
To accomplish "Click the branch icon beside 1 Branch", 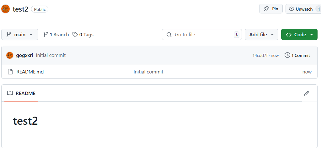I will click(46, 35).
